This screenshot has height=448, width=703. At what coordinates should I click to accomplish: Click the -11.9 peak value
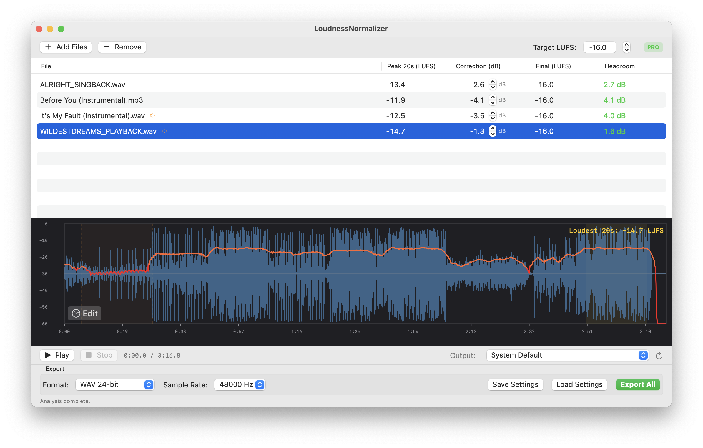[x=395, y=100]
